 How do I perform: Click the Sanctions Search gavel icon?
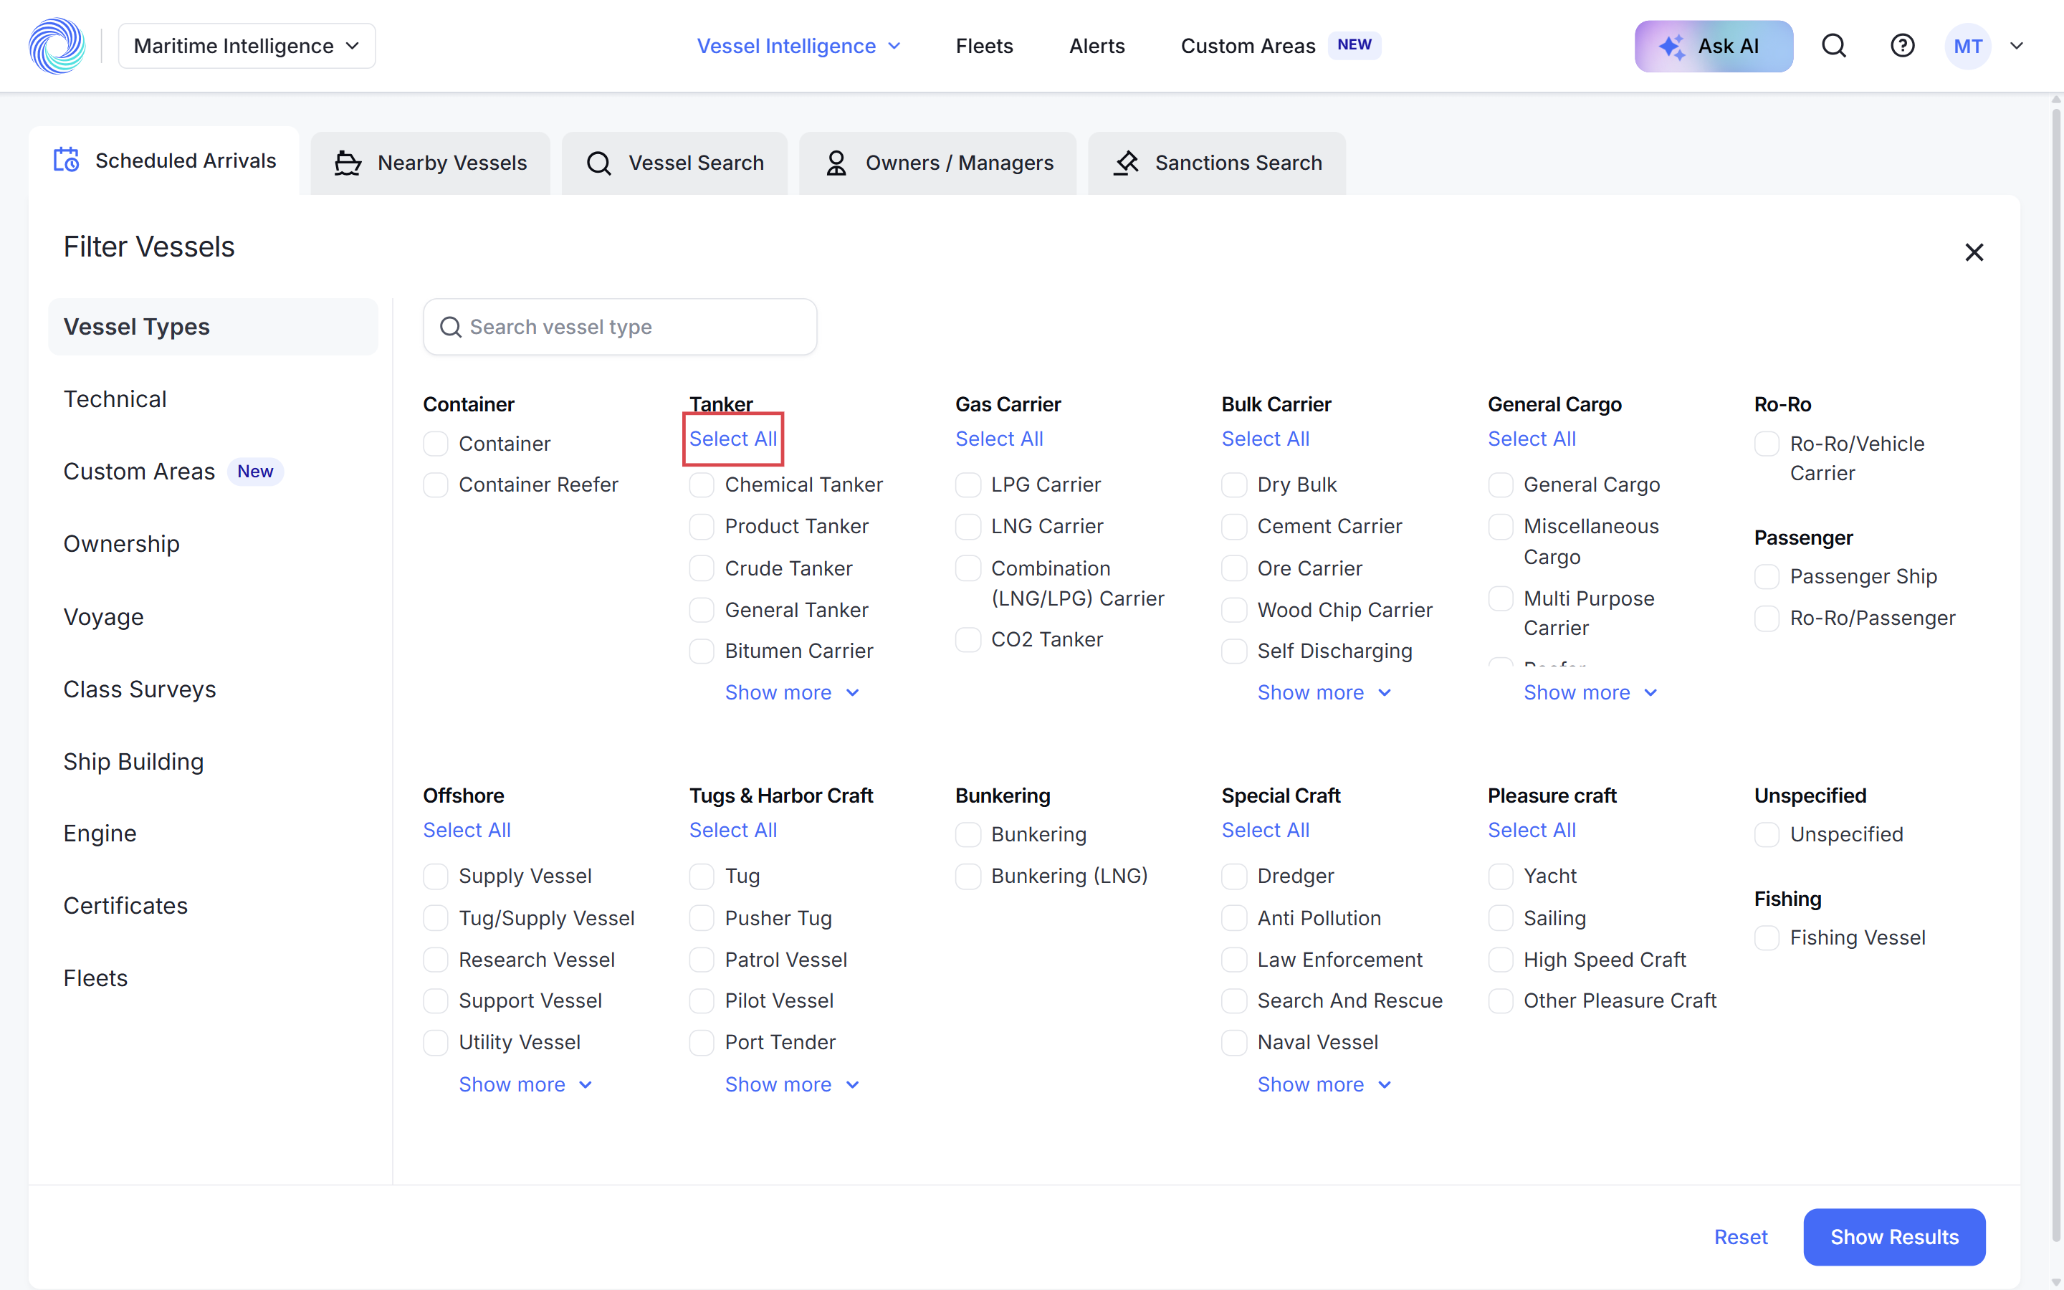pos(1126,163)
